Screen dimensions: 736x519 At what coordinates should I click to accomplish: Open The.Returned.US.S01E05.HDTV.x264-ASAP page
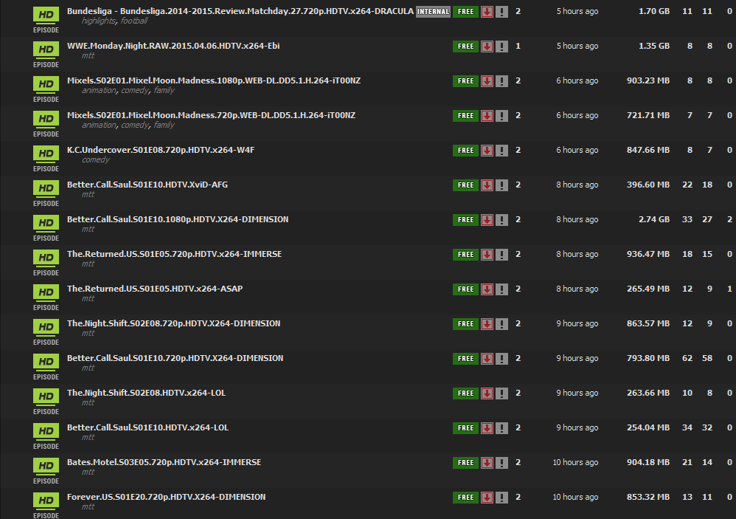(155, 289)
